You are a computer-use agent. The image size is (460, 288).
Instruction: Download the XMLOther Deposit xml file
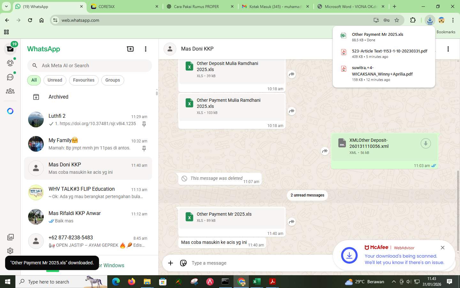point(425,143)
